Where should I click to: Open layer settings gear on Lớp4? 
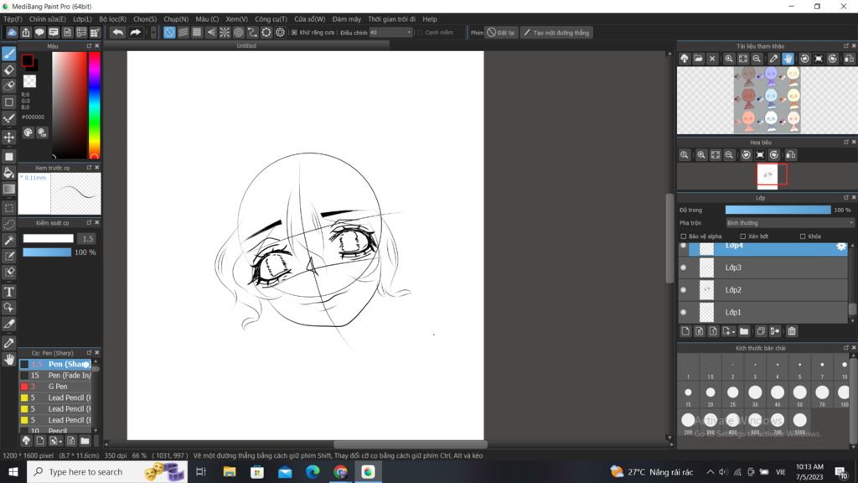841,247
